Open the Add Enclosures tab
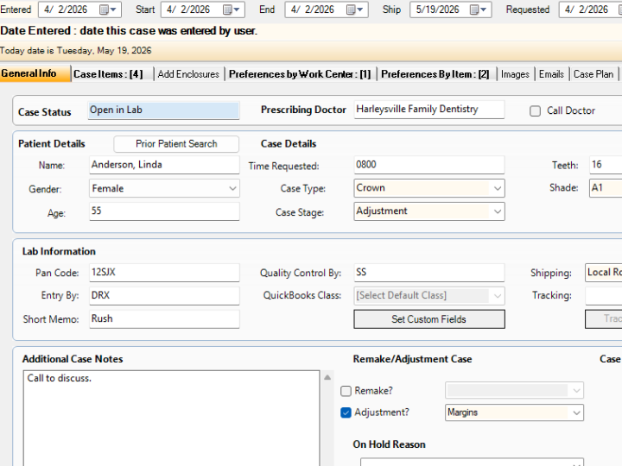The width and height of the screenshot is (622, 466). [188, 74]
